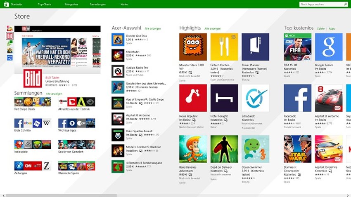Image resolution: width=351 pixels, height=197 pixels.
Task: Open the Highlights section heading
Action: pos(190,28)
